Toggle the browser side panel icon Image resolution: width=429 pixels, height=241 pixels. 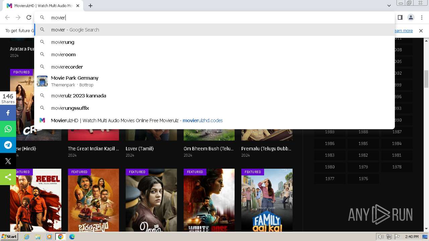tap(400, 17)
